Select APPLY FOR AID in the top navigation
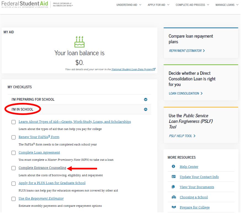This screenshot has width=241, height=214. pyautogui.click(x=156, y=5)
